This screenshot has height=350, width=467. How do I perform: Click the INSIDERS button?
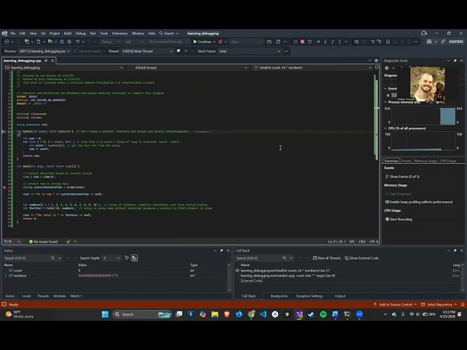456,42
